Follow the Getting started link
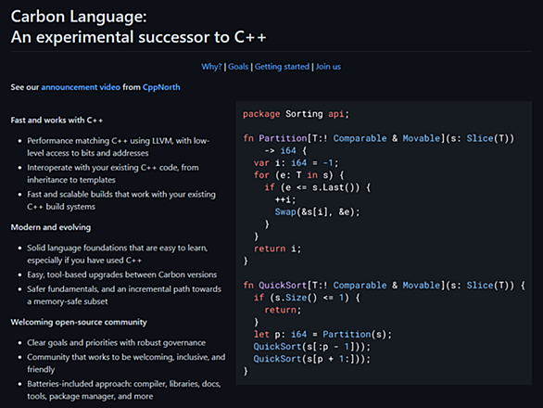Viewport: 543px width, 408px height. 282,67
